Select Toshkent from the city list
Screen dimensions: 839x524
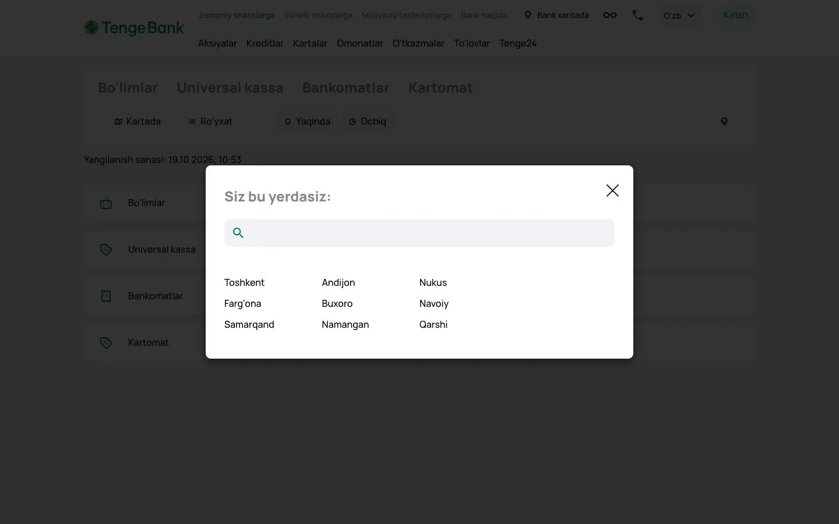244,282
